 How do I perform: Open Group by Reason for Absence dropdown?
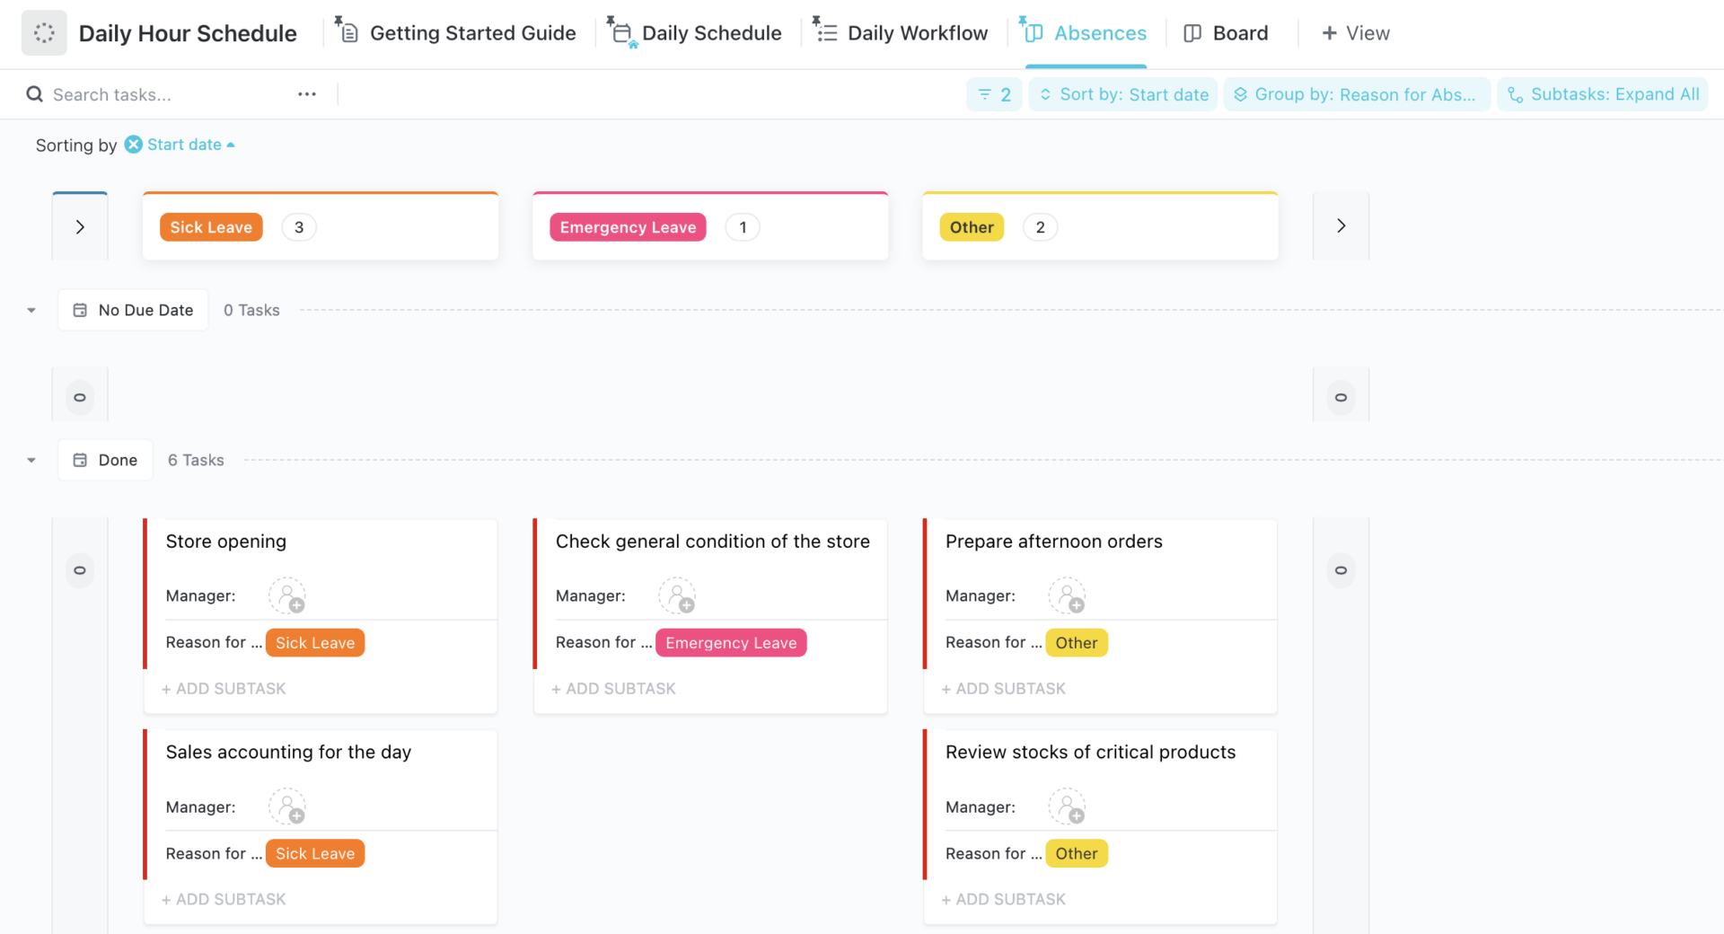[1356, 94]
